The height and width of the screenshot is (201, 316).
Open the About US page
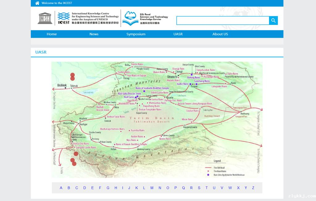220,34
